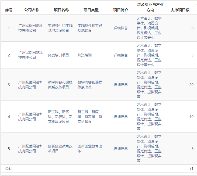Click majors text in row 5

click(149, 149)
